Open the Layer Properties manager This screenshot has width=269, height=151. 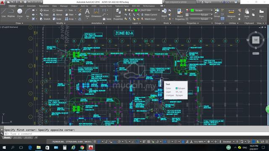tap(118, 15)
